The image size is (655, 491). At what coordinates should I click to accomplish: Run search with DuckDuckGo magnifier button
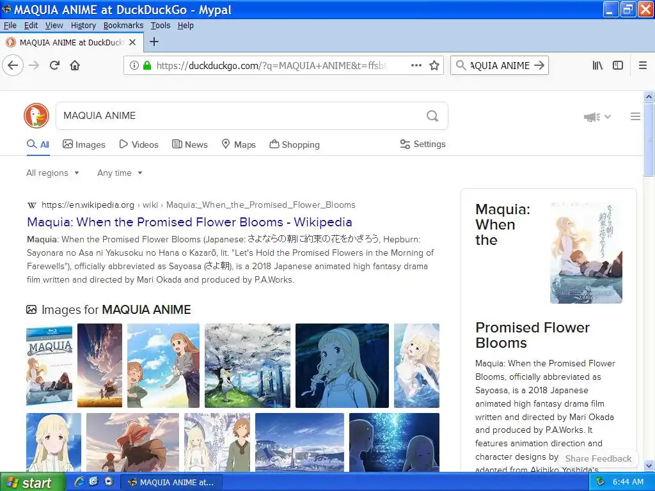pyautogui.click(x=432, y=116)
